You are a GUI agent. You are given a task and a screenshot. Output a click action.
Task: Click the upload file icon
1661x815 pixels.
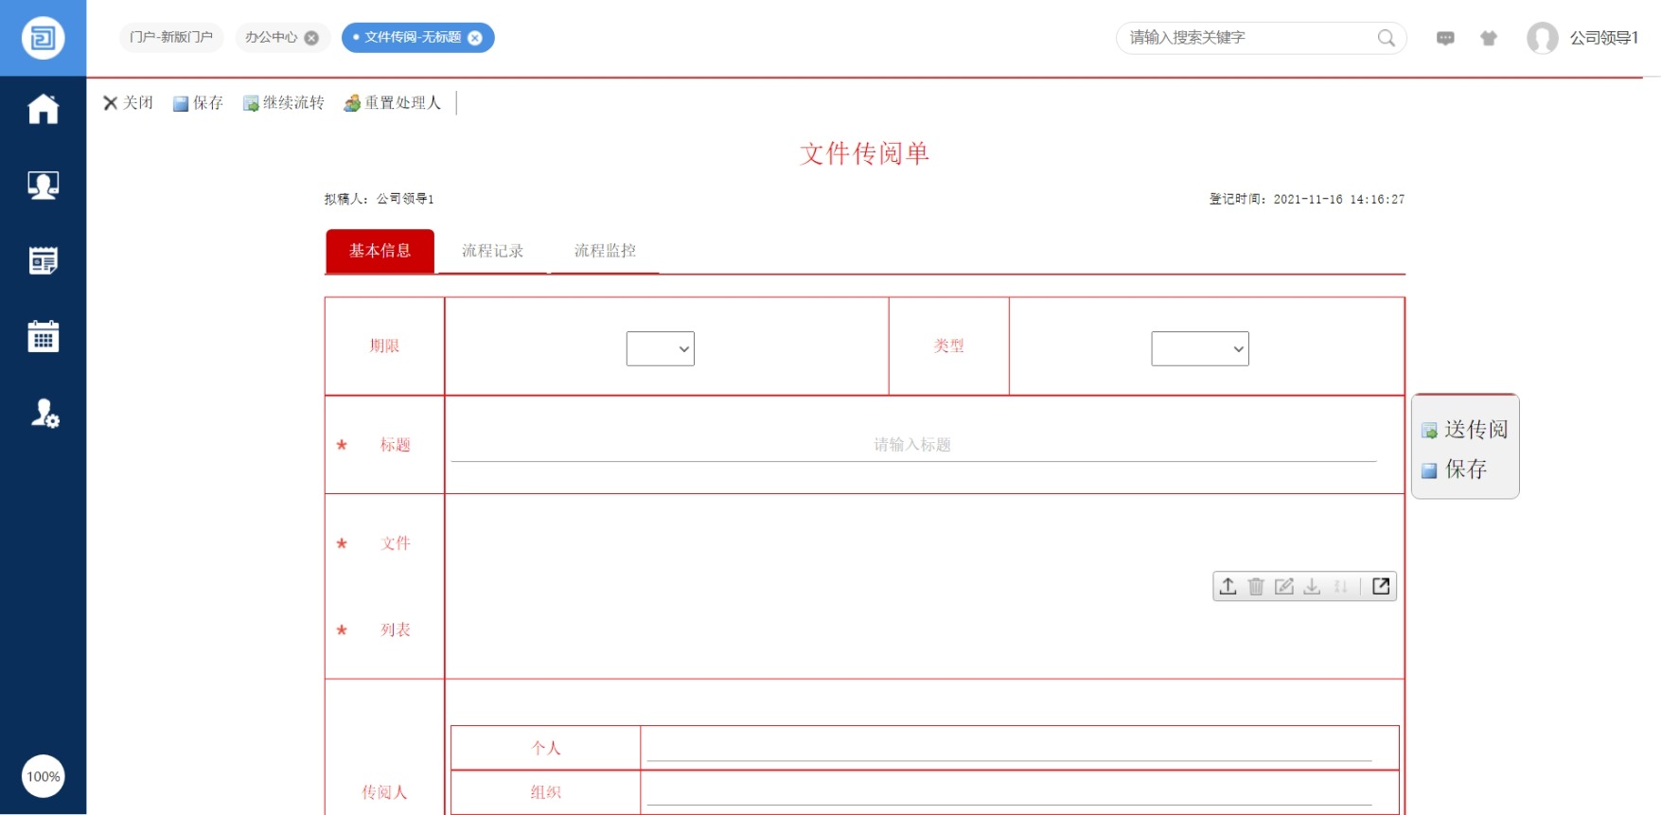(1228, 586)
